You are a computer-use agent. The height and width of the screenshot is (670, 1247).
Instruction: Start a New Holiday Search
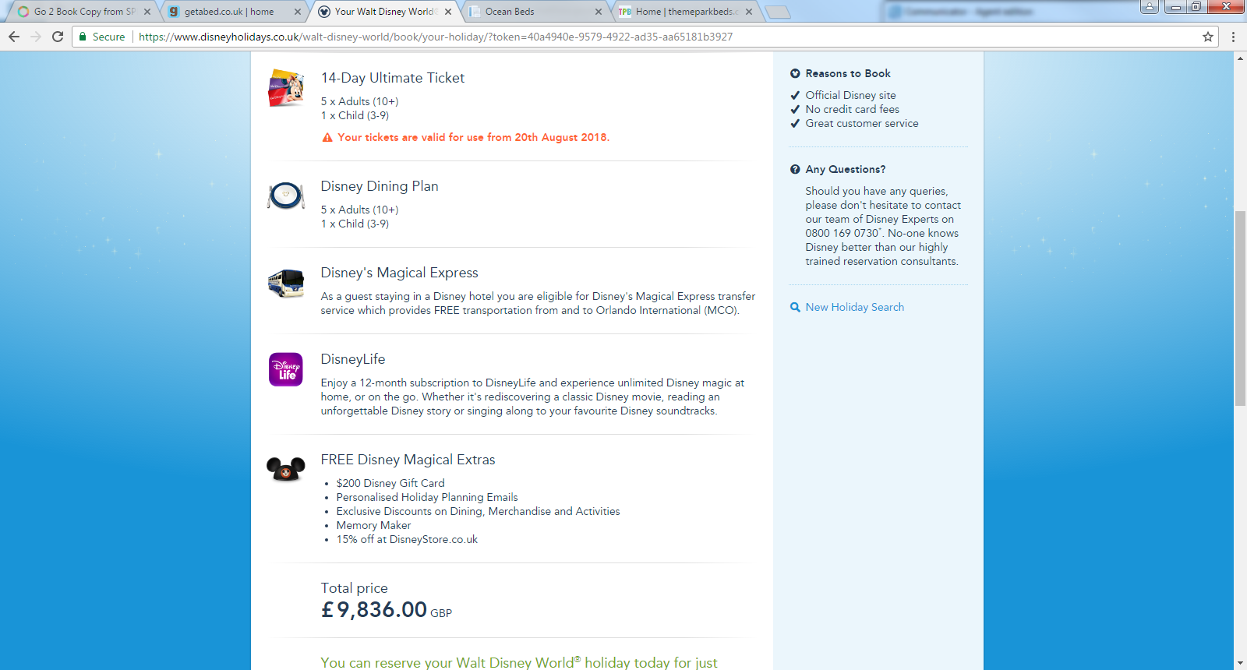[x=855, y=307]
